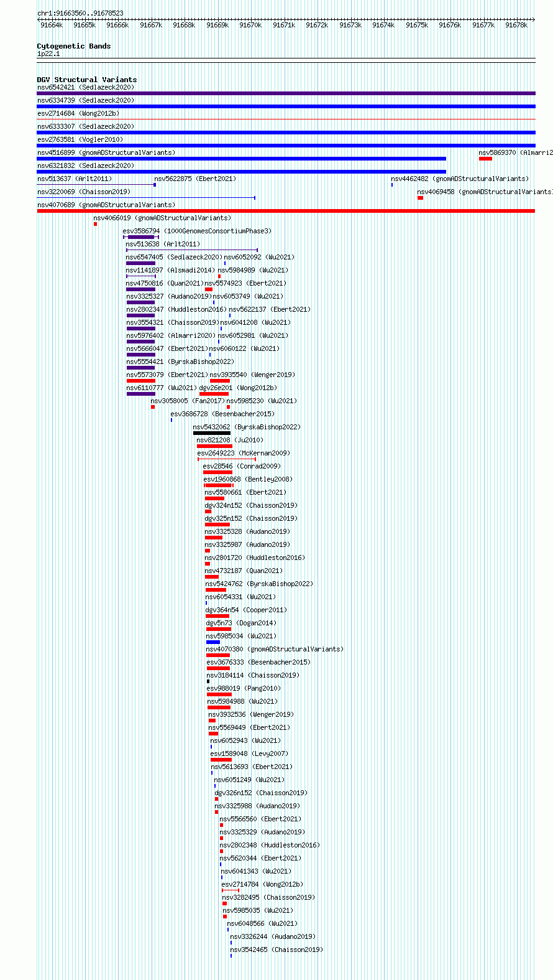Open nsv3220069 (Chaisson2019) variant

pos(83,192)
